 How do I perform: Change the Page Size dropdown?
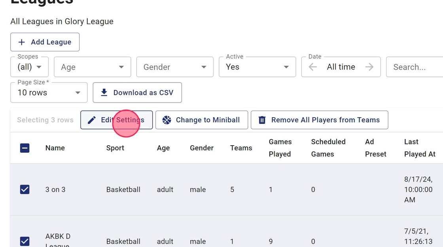point(49,93)
